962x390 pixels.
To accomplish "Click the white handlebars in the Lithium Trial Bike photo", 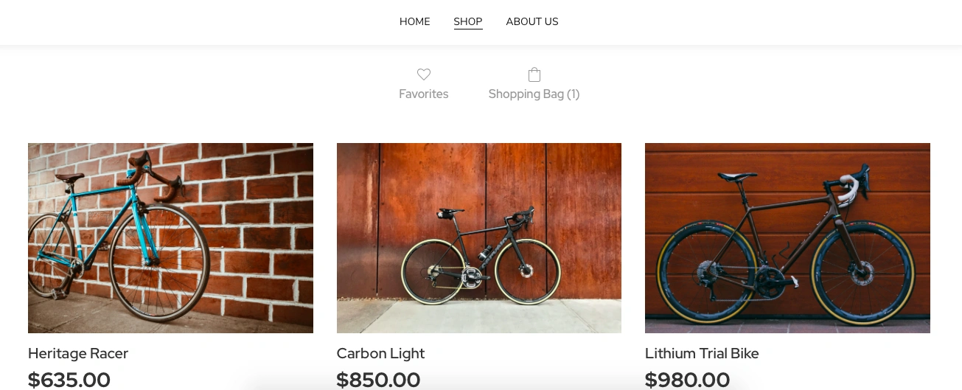I will (853, 182).
